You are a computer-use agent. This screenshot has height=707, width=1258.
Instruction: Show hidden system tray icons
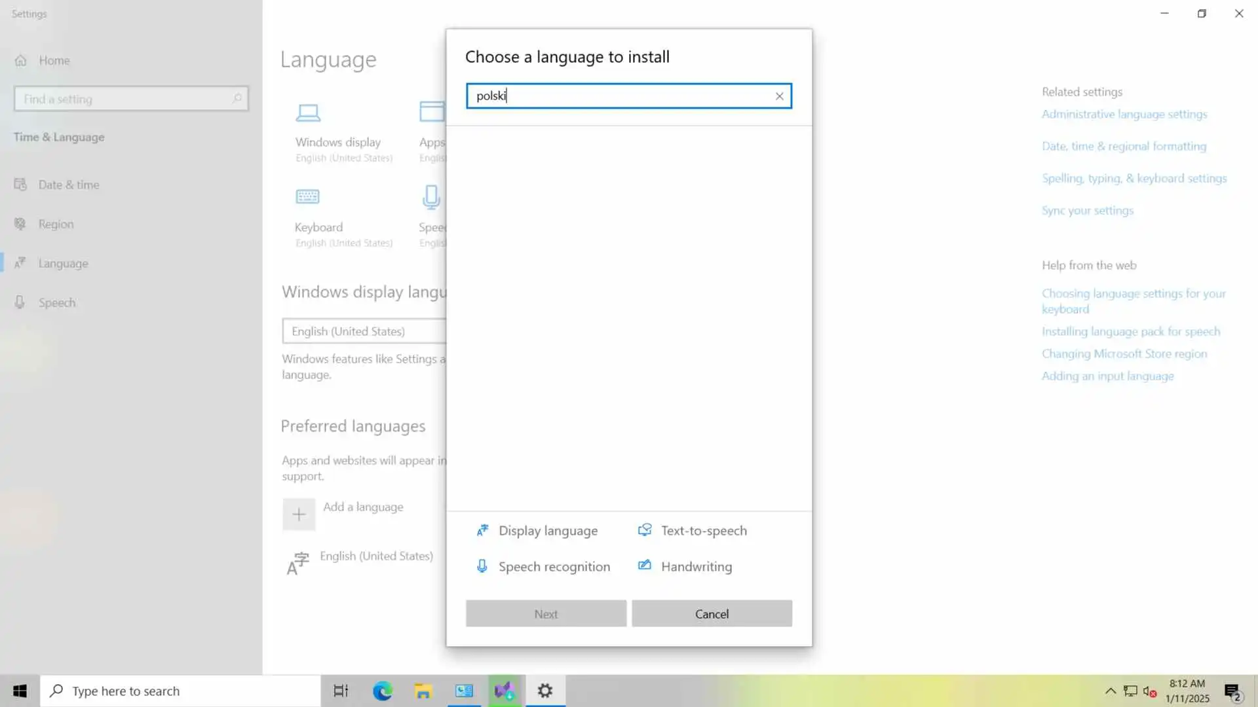pyautogui.click(x=1110, y=691)
